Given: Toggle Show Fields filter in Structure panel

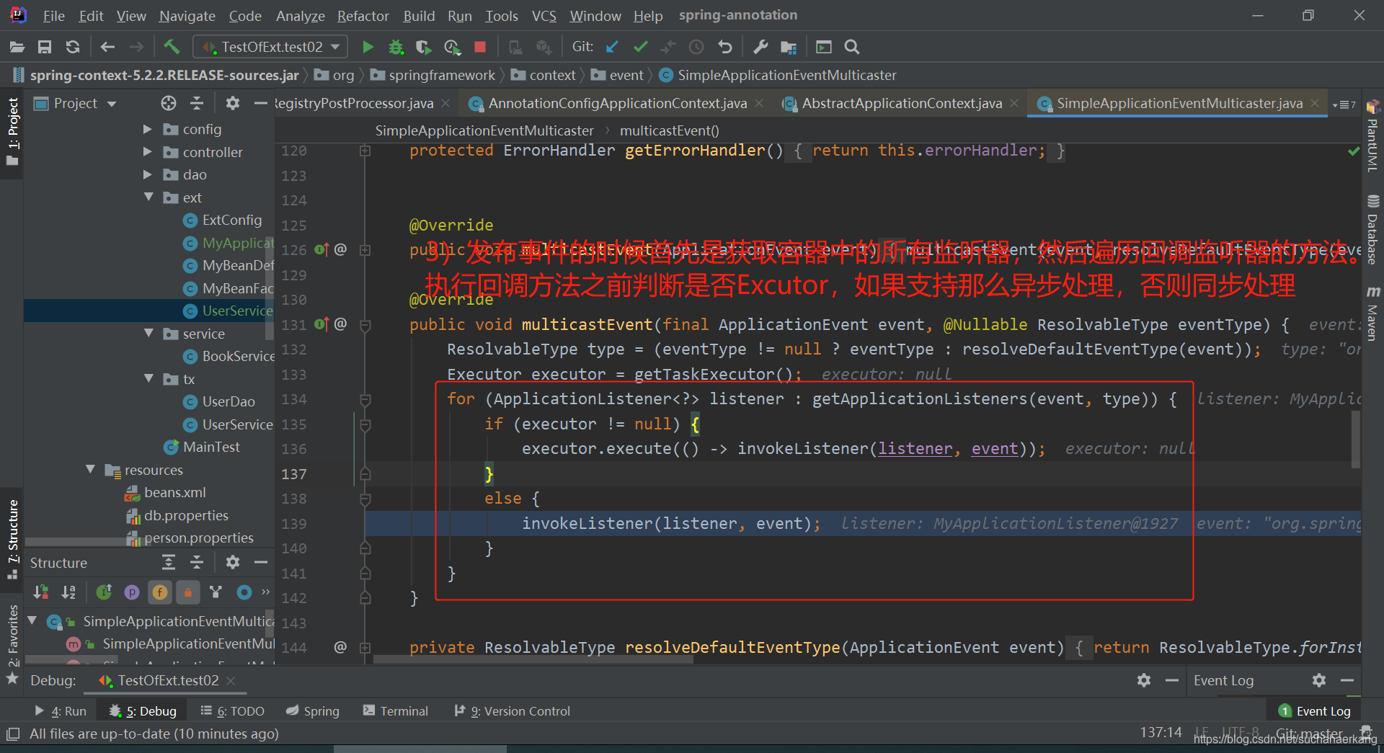Looking at the screenshot, I should click(159, 592).
